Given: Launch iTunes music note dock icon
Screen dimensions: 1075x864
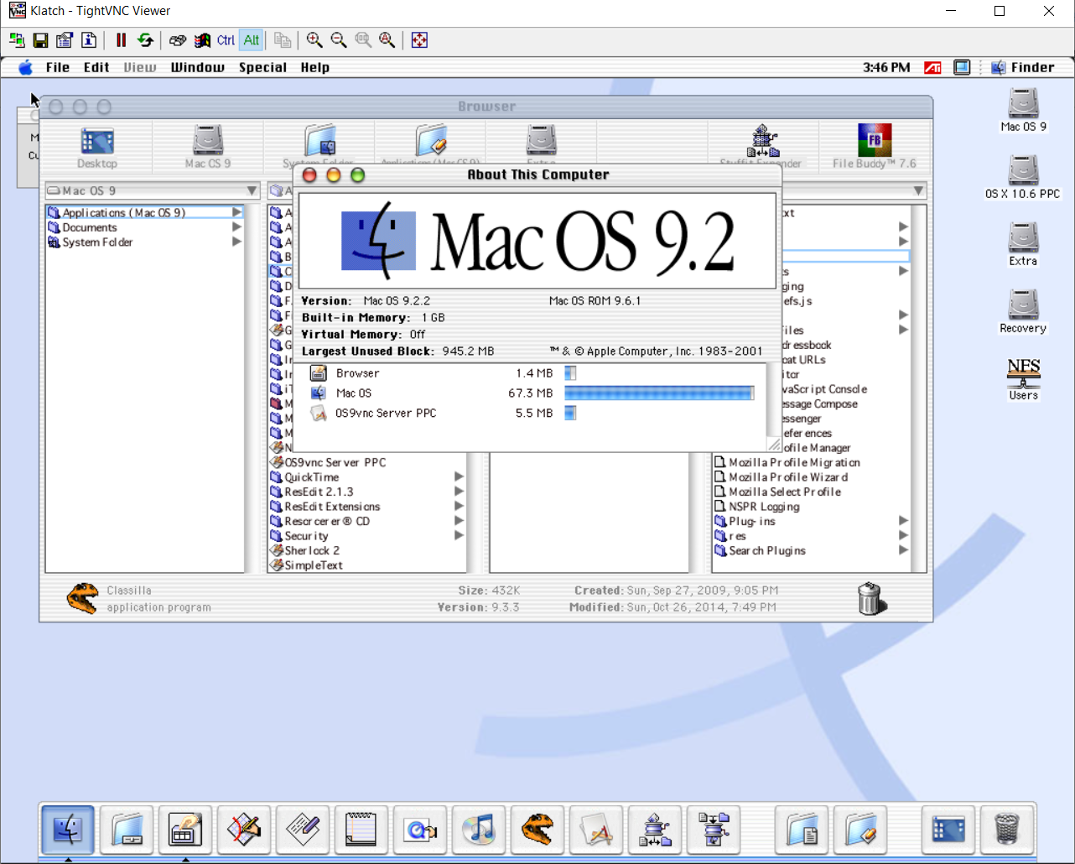Looking at the screenshot, I should [x=479, y=830].
